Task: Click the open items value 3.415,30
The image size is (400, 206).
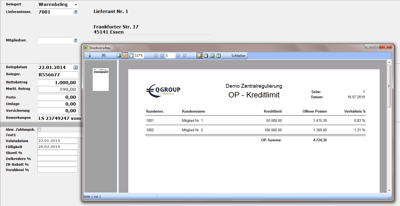Action: [x=320, y=120]
